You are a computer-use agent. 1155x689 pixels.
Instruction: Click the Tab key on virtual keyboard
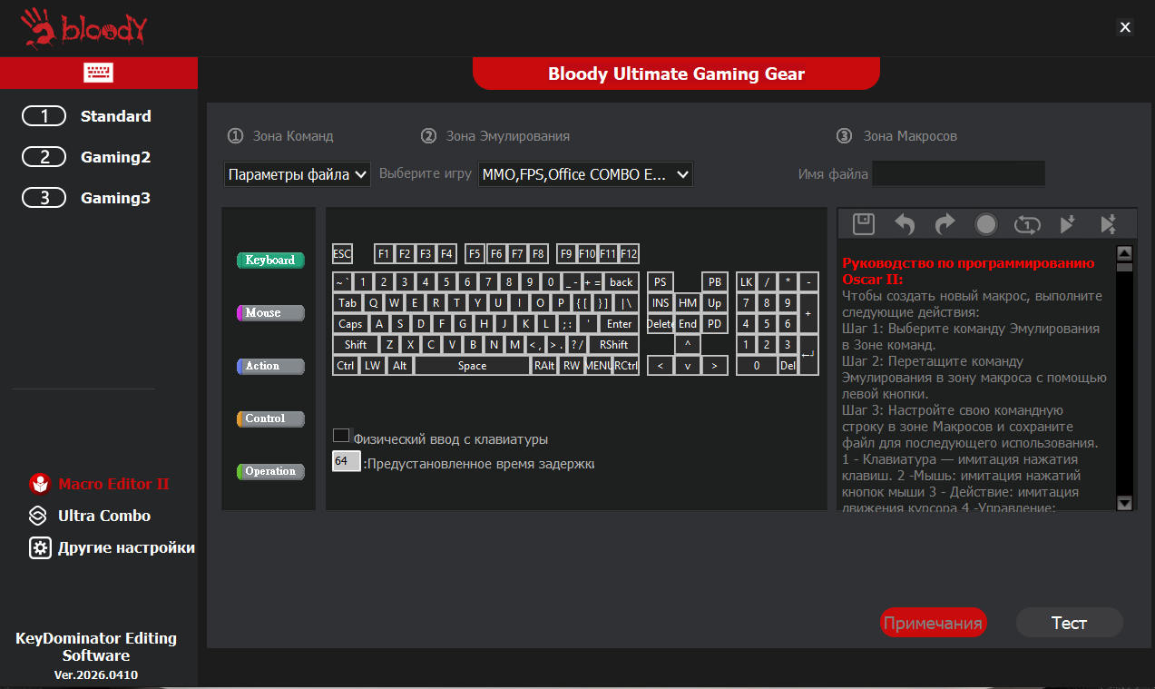[347, 303]
